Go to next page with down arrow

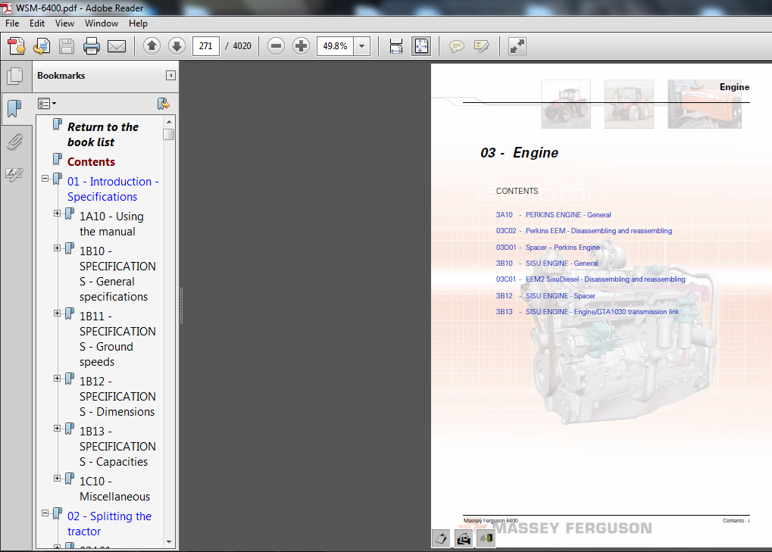click(x=177, y=46)
